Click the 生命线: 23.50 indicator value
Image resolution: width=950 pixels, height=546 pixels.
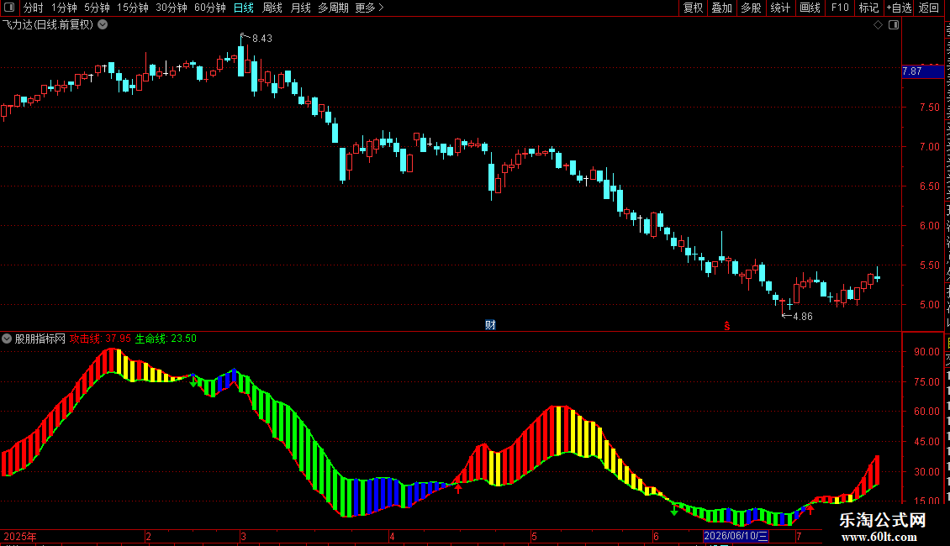click(166, 339)
